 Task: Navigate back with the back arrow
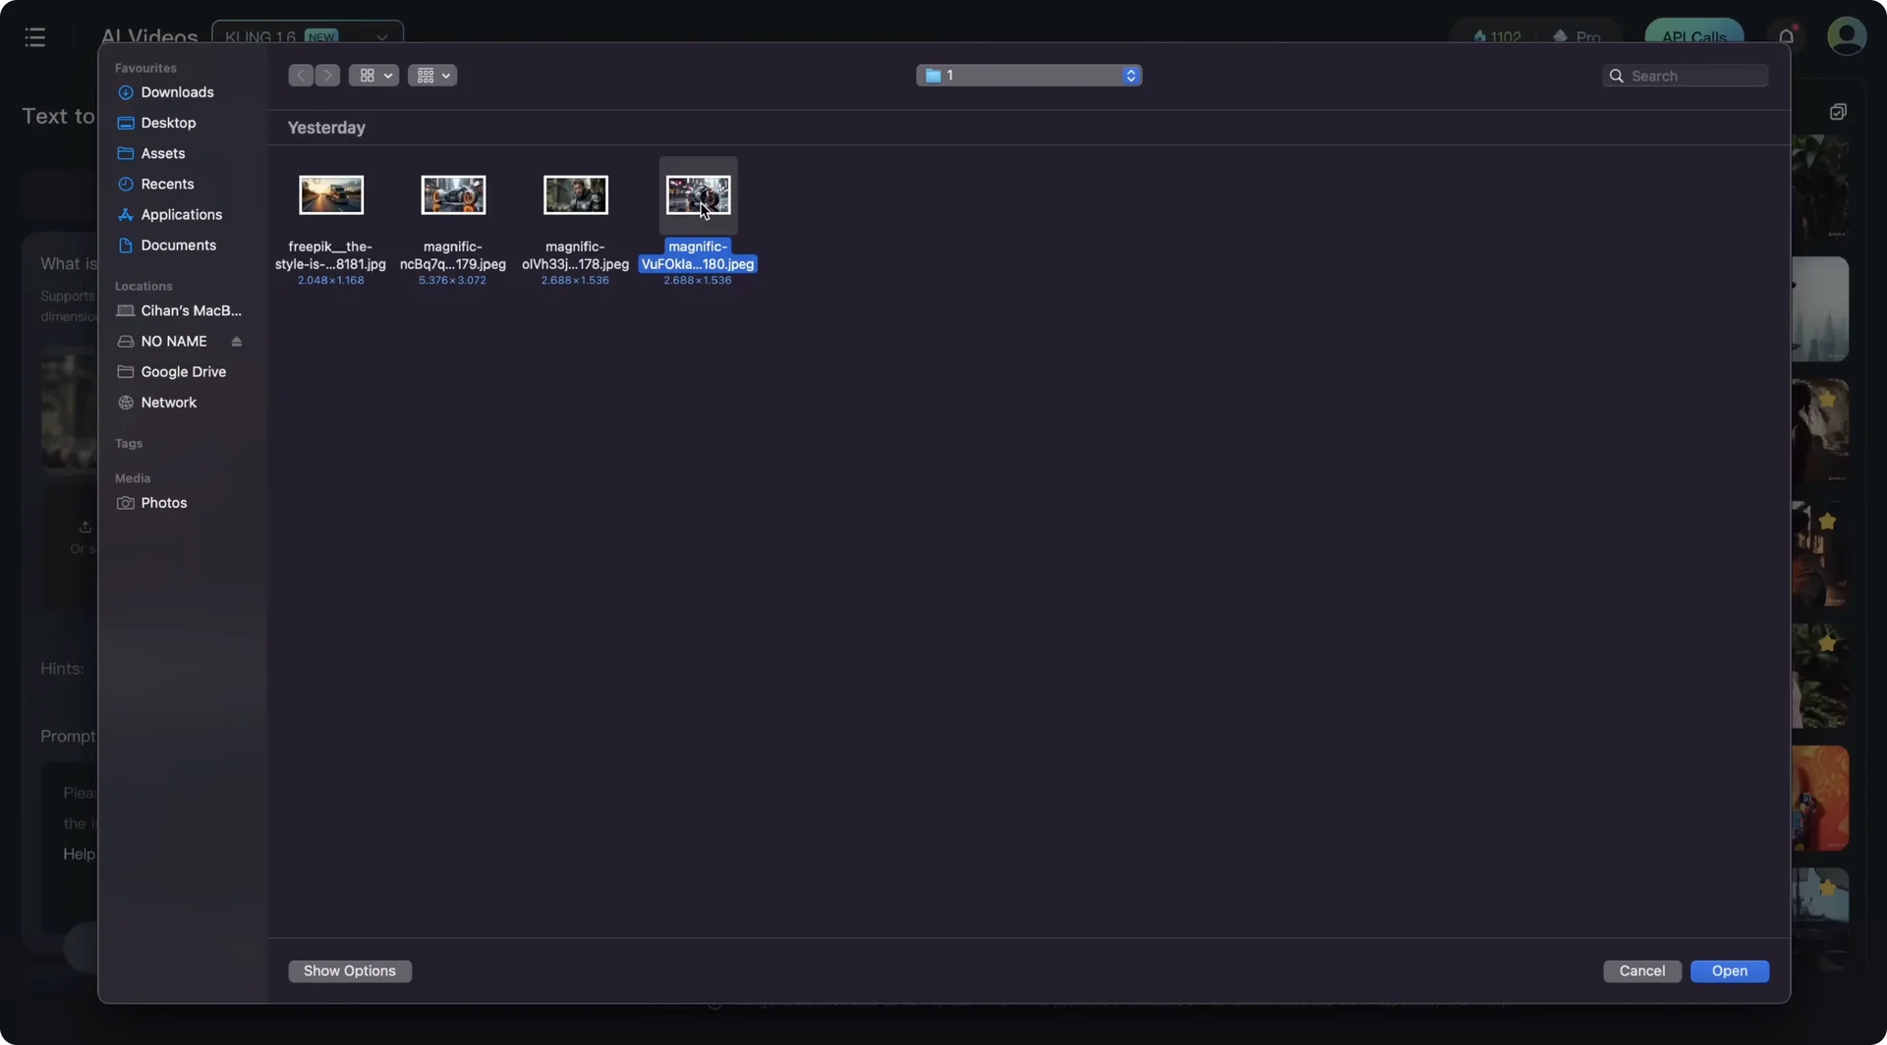click(x=300, y=75)
